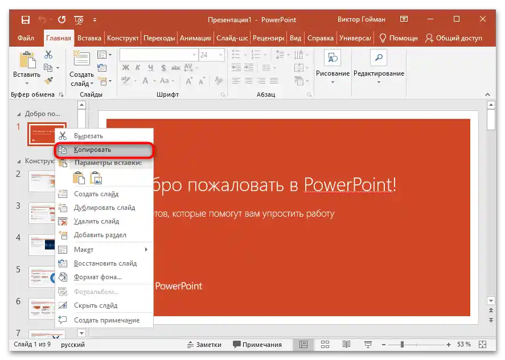Screen dimensions: 505x360
Task: Choose Добавить раздел menu item
Action: pos(104,235)
